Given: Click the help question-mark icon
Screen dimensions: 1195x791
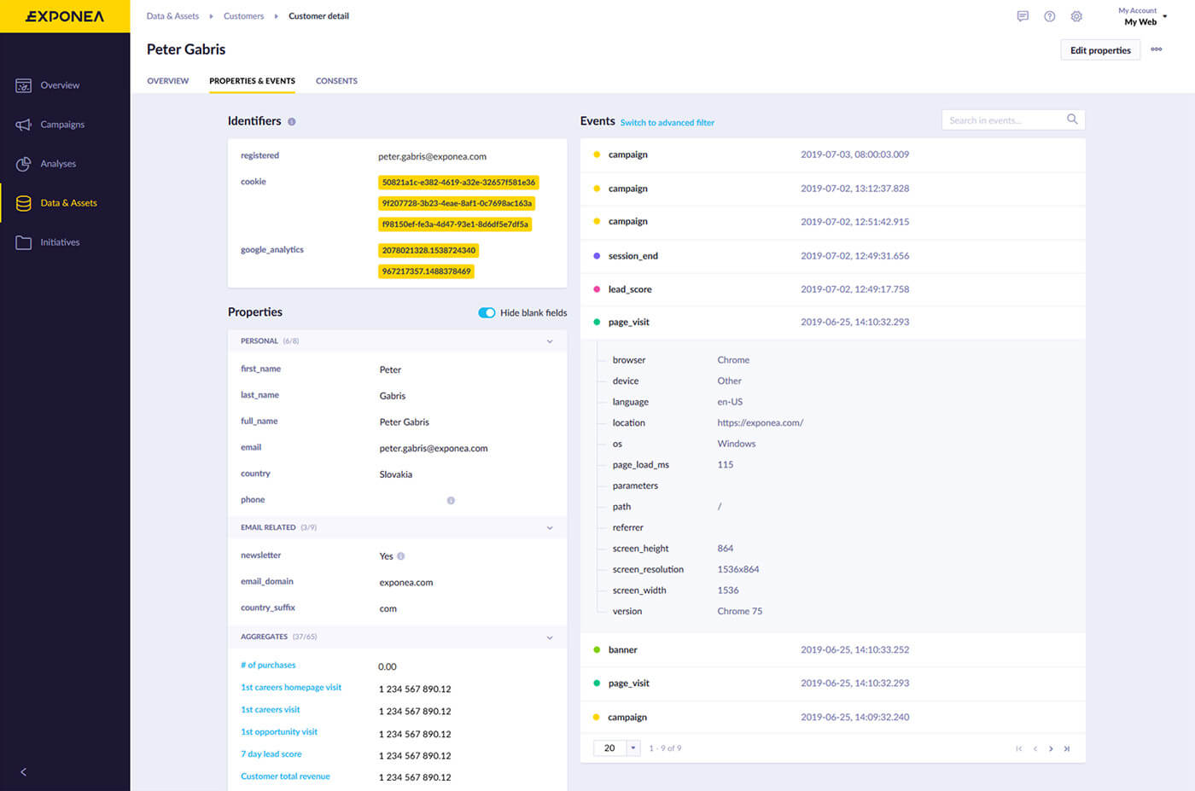Looking at the screenshot, I should pyautogui.click(x=1049, y=16).
